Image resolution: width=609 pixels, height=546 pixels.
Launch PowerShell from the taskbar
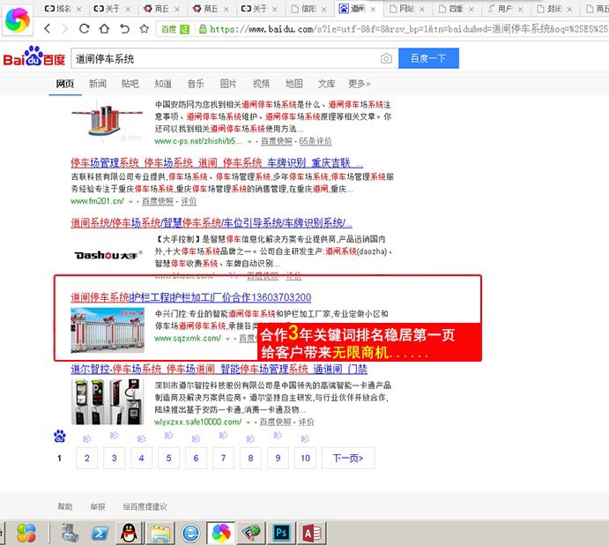100,533
